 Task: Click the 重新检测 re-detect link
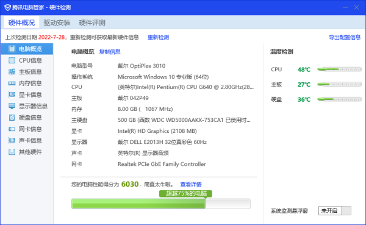[158, 37]
